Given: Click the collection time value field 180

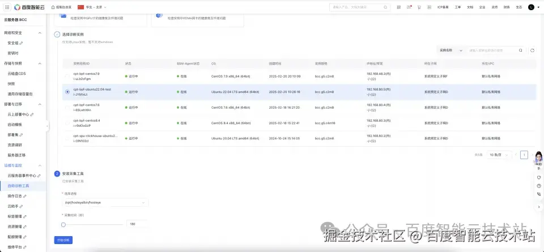Looking at the screenshot, I should 137,224.
